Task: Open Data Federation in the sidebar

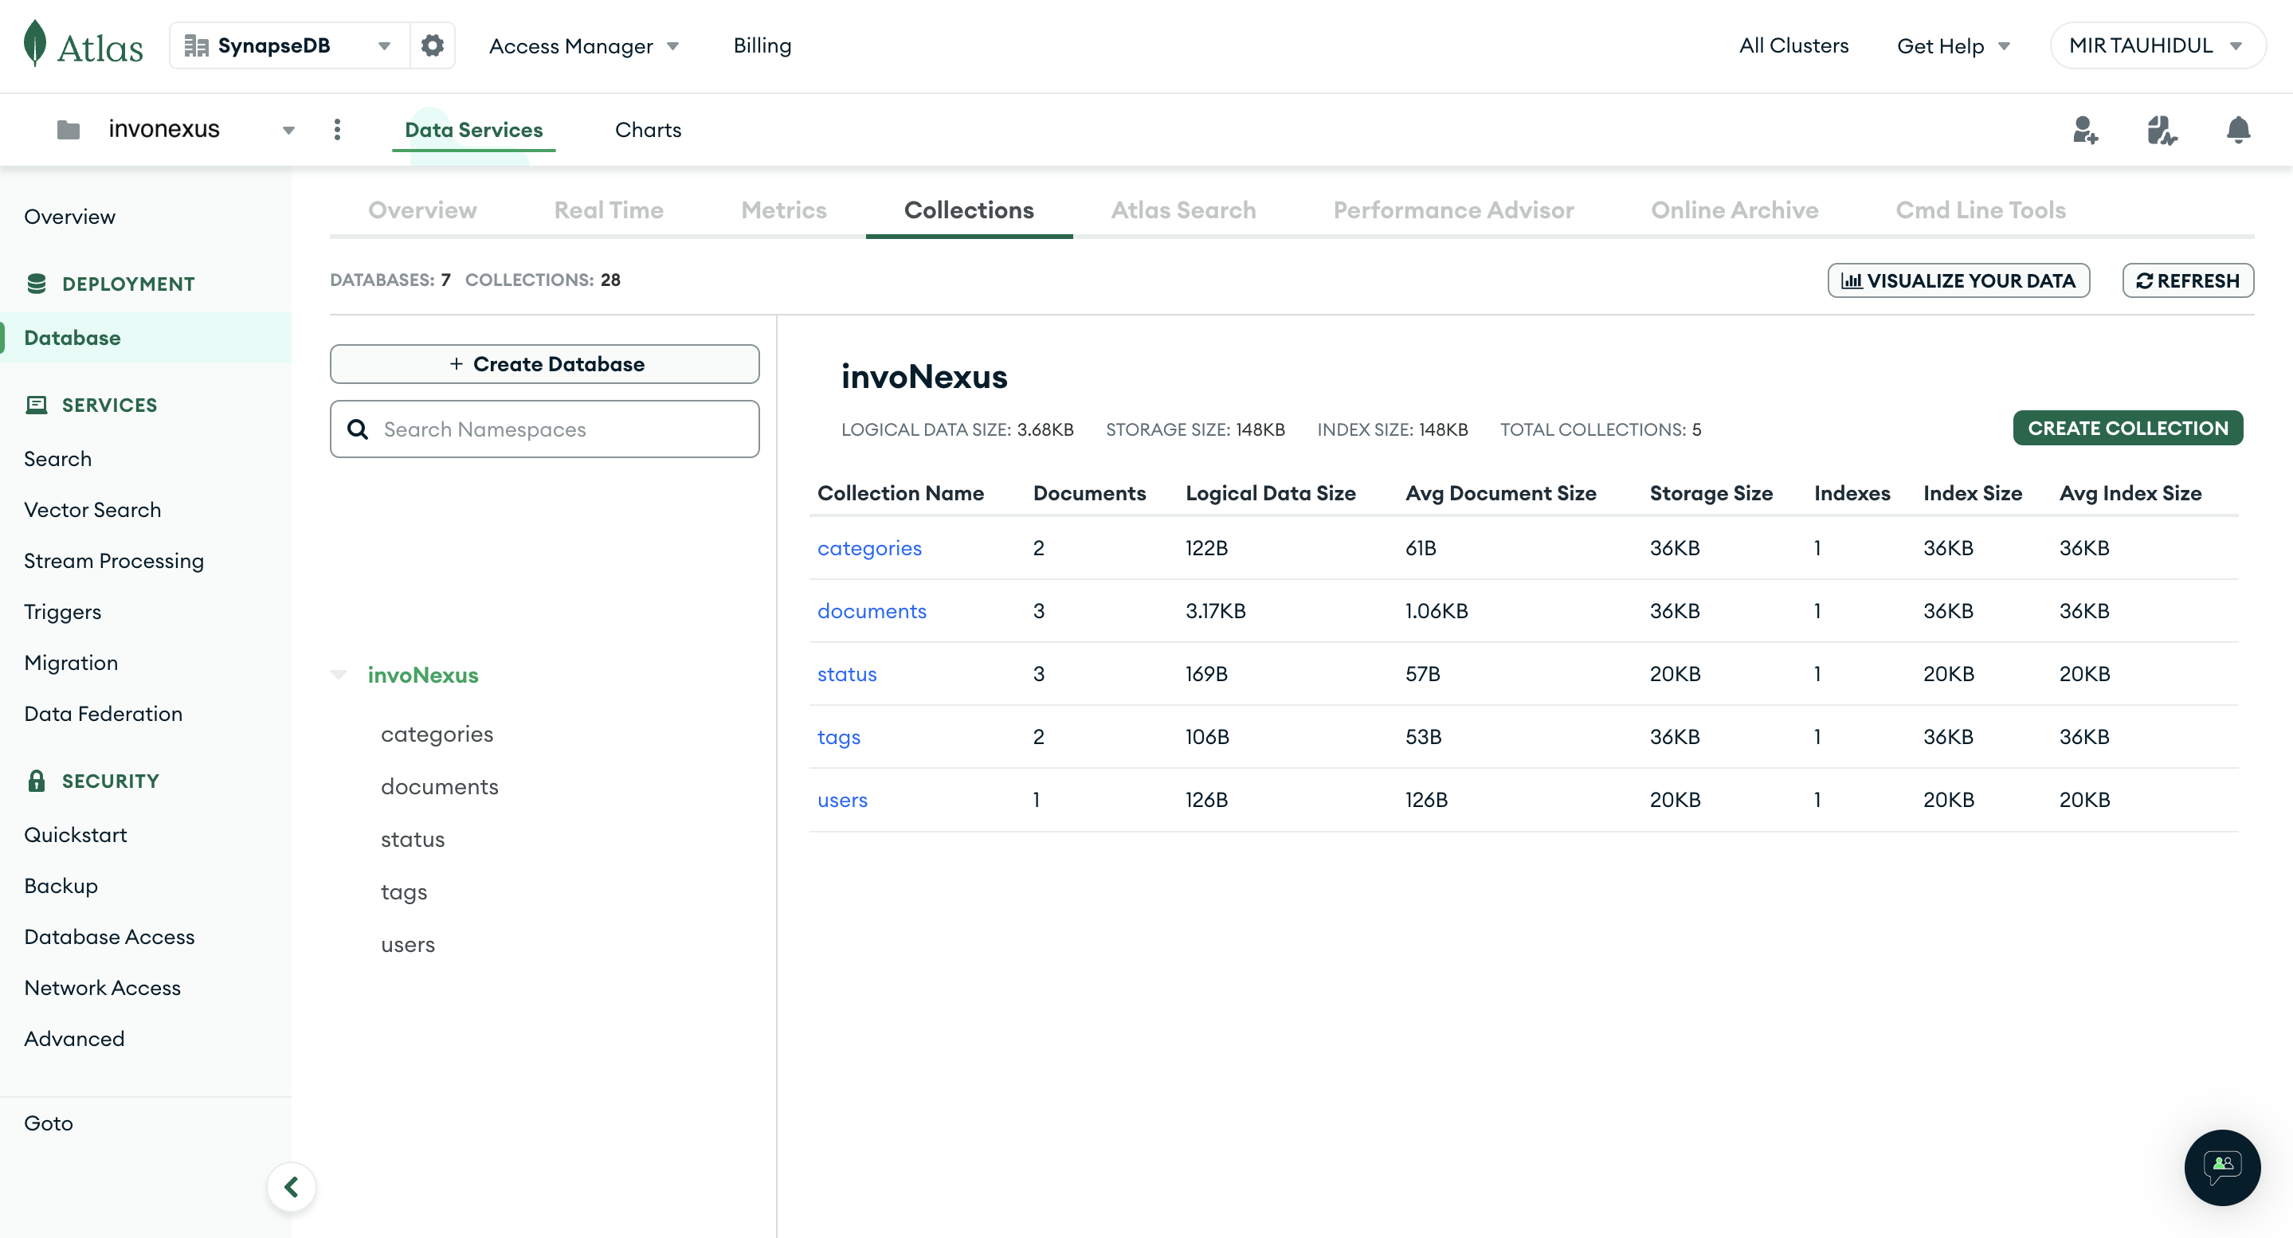Action: (x=104, y=713)
